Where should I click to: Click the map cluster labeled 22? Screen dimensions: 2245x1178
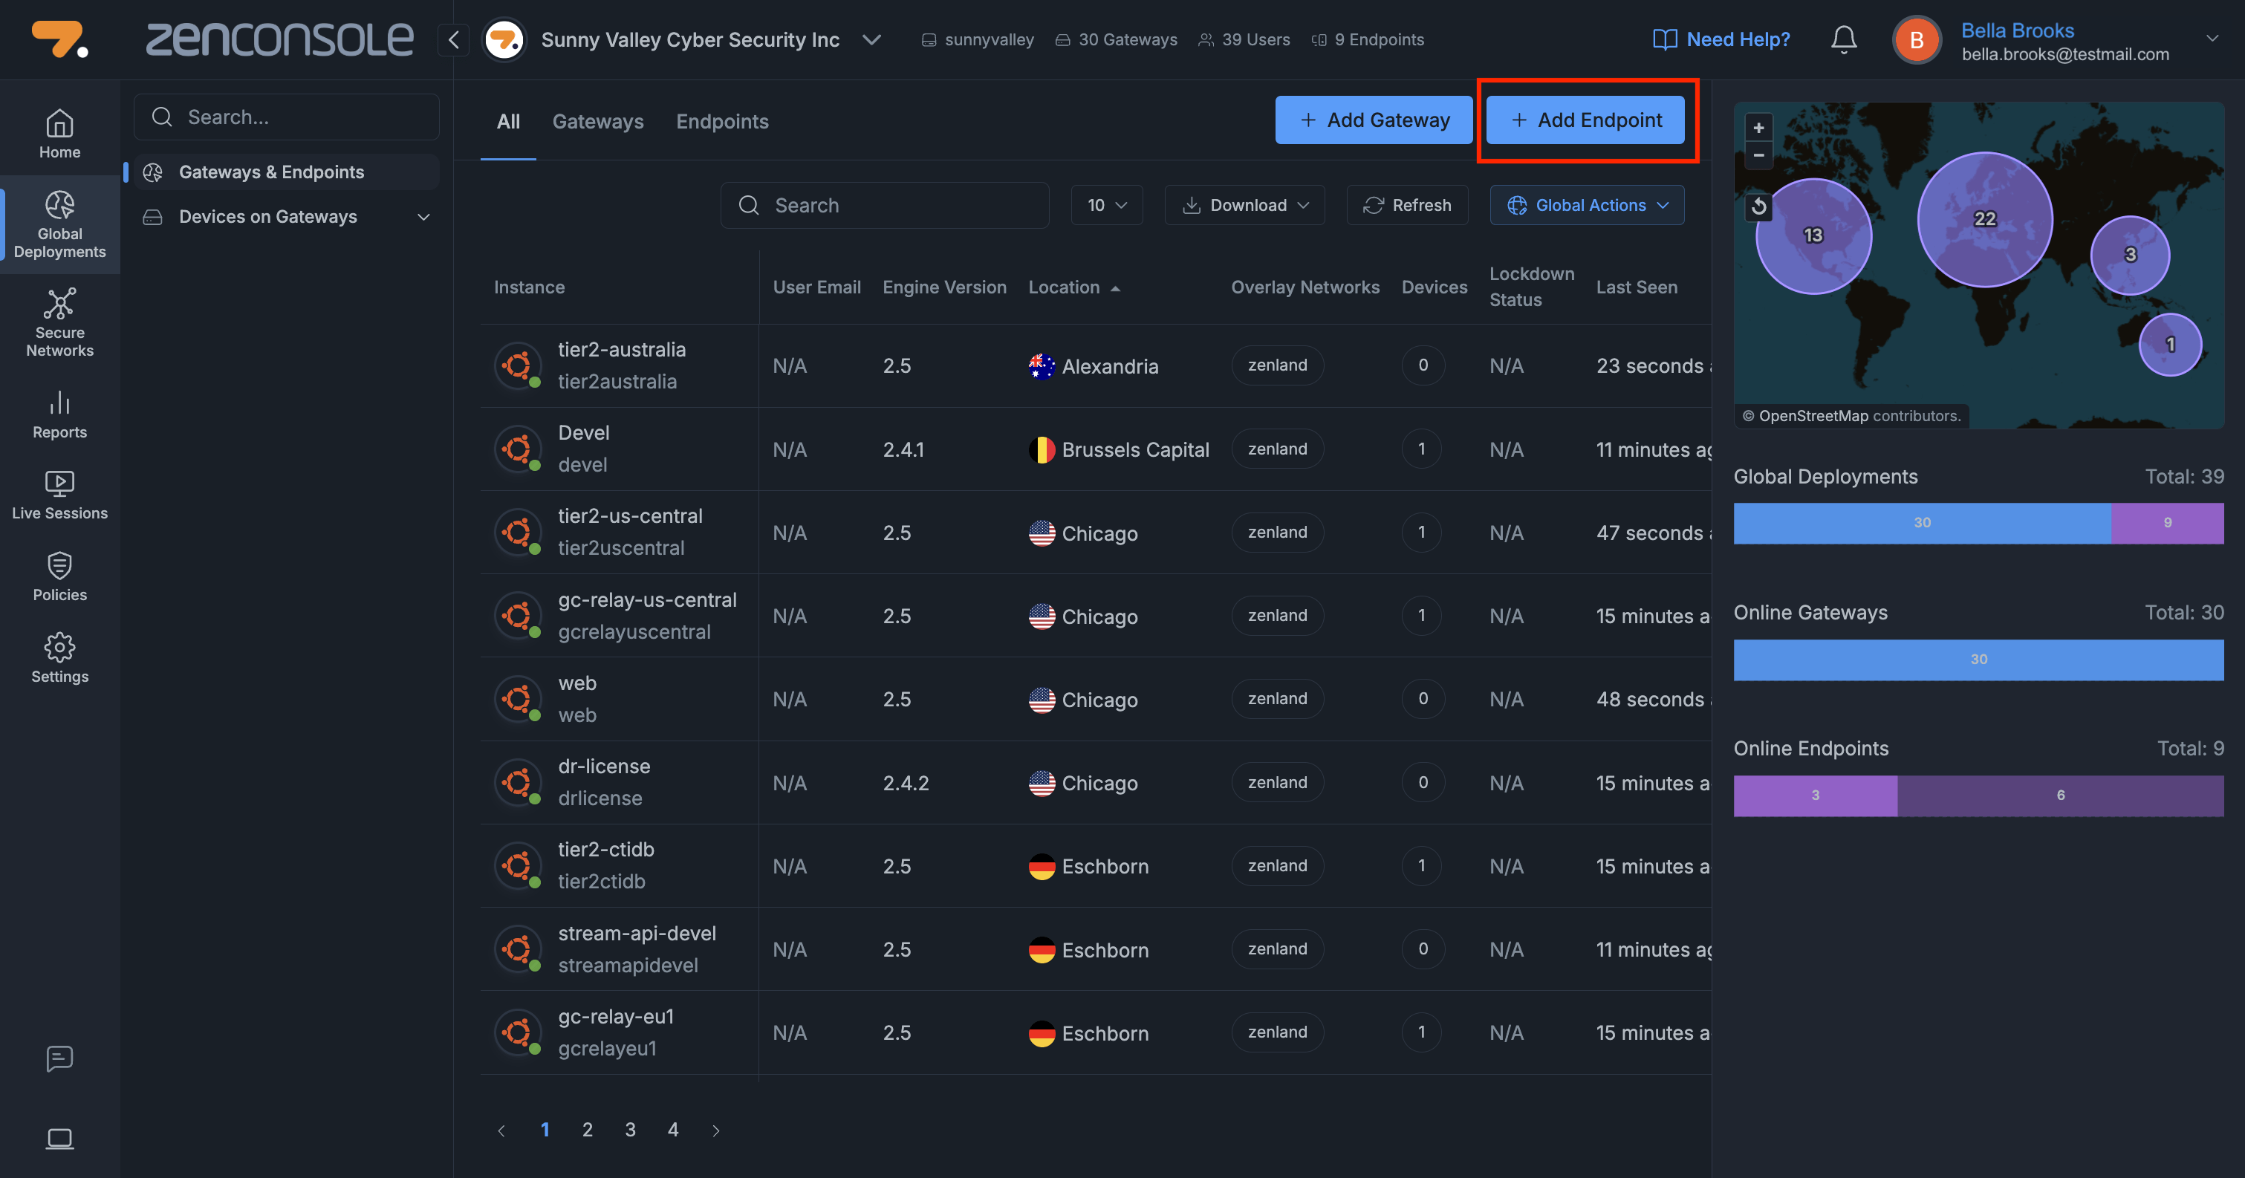tap(1984, 218)
